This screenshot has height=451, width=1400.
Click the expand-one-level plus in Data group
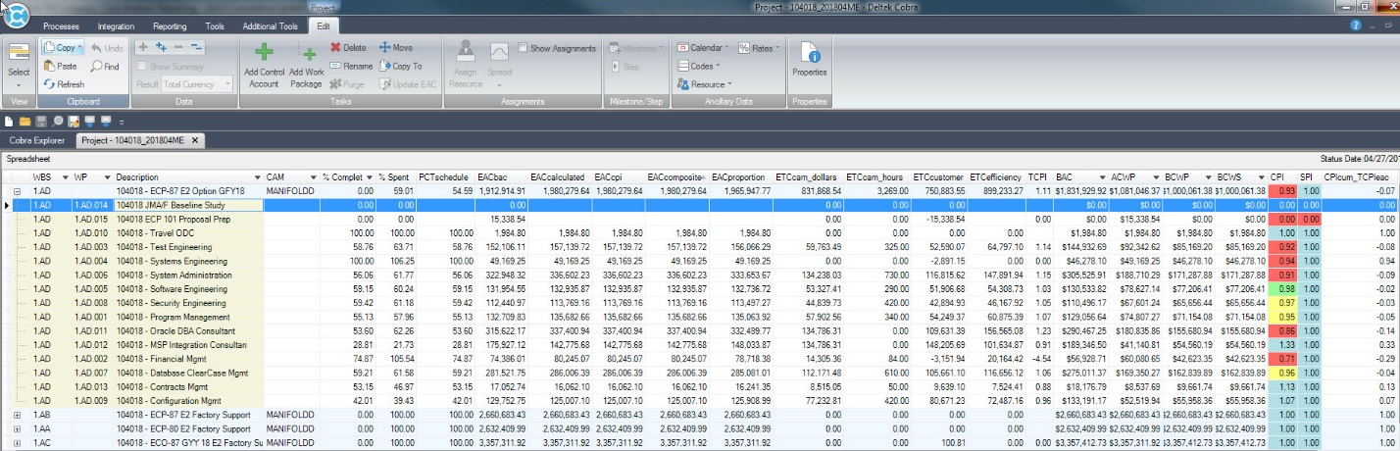tap(143, 47)
